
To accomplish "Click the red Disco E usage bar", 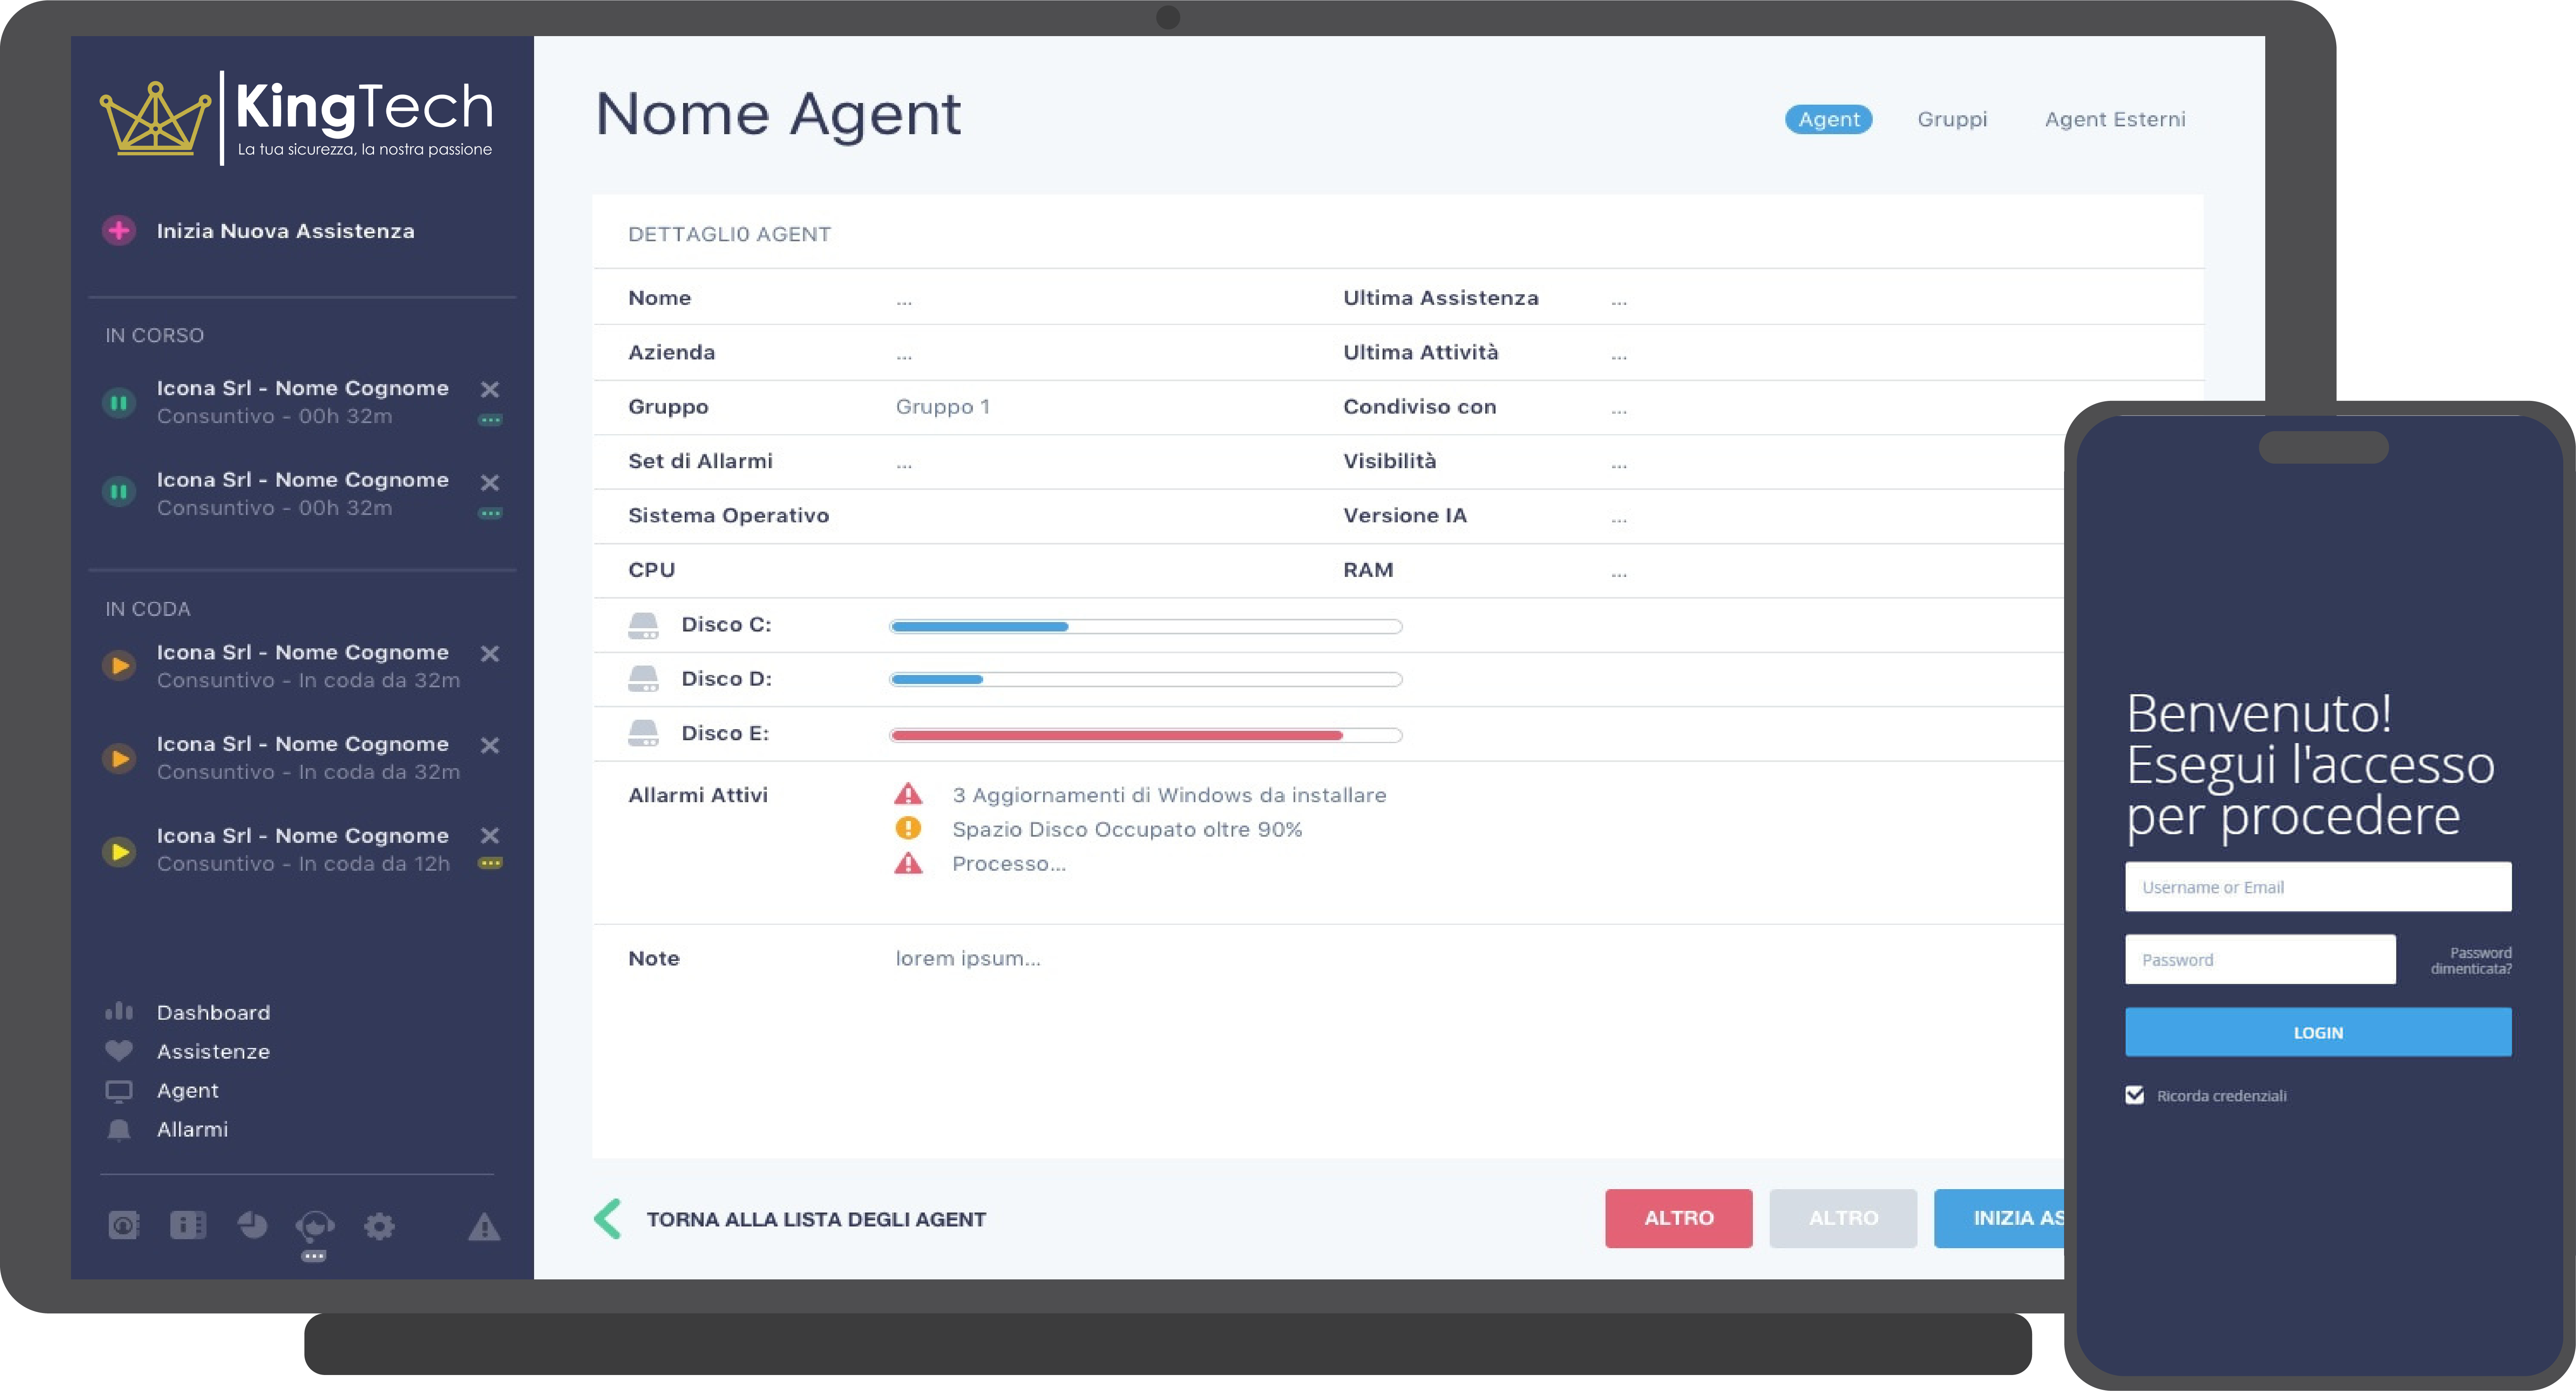I will click(x=1146, y=735).
